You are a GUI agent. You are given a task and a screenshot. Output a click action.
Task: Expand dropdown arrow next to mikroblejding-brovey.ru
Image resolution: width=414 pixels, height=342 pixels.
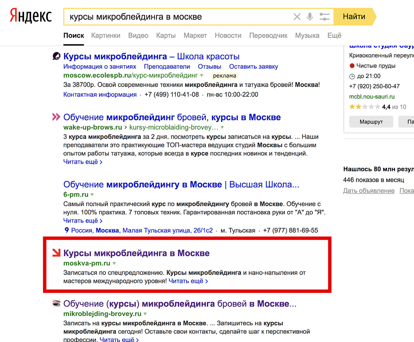tap(145, 314)
